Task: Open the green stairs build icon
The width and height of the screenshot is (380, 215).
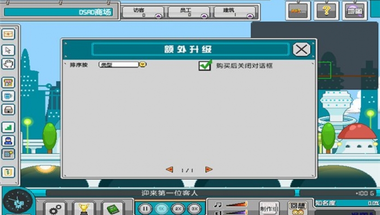Action: [x=8, y=127]
